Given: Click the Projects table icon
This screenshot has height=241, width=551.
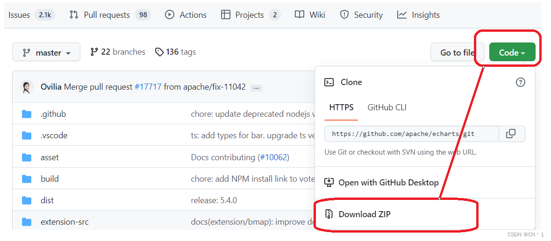Looking at the screenshot, I should (226, 15).
